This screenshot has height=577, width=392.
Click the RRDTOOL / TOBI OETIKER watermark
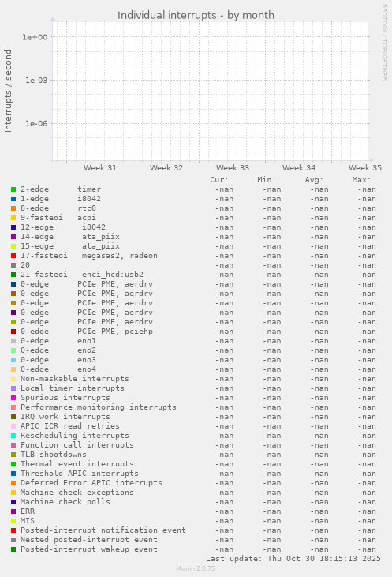tap(384, 43)
